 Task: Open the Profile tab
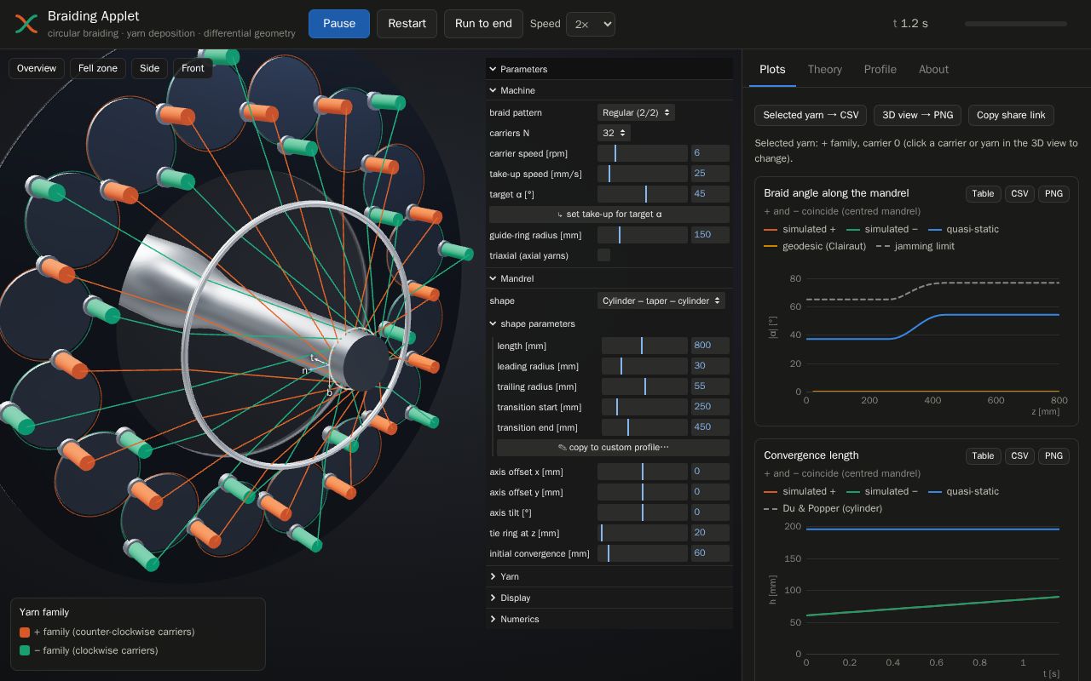[880, 70]
